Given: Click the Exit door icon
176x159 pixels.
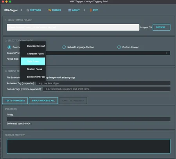Looking at the screenshot, I should [x=91, y=10].
